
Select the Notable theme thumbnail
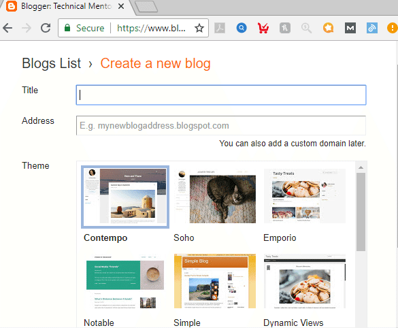coord(125,281)
